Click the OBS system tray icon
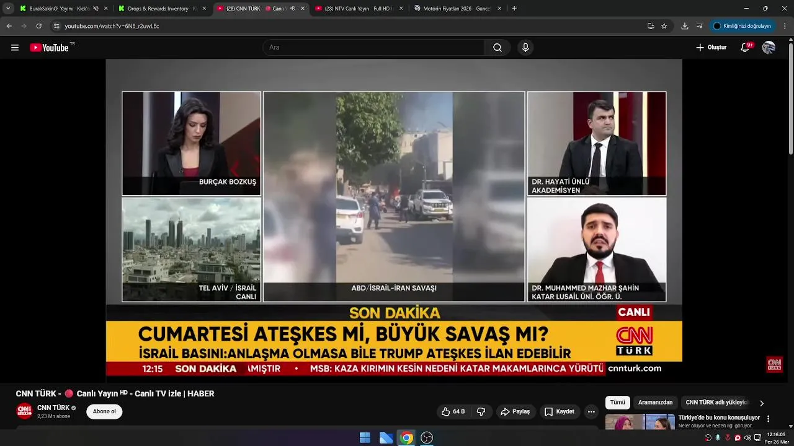794x446 pixels. pyautogui.click(x=708, y=438)
